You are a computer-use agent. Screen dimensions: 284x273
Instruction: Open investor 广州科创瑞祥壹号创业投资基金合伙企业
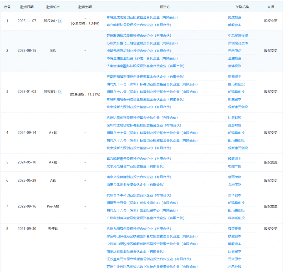(145, 219)
